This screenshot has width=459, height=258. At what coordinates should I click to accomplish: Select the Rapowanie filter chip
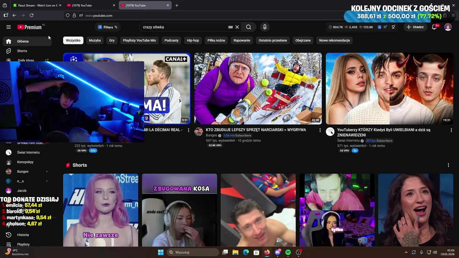pos(242,40)
